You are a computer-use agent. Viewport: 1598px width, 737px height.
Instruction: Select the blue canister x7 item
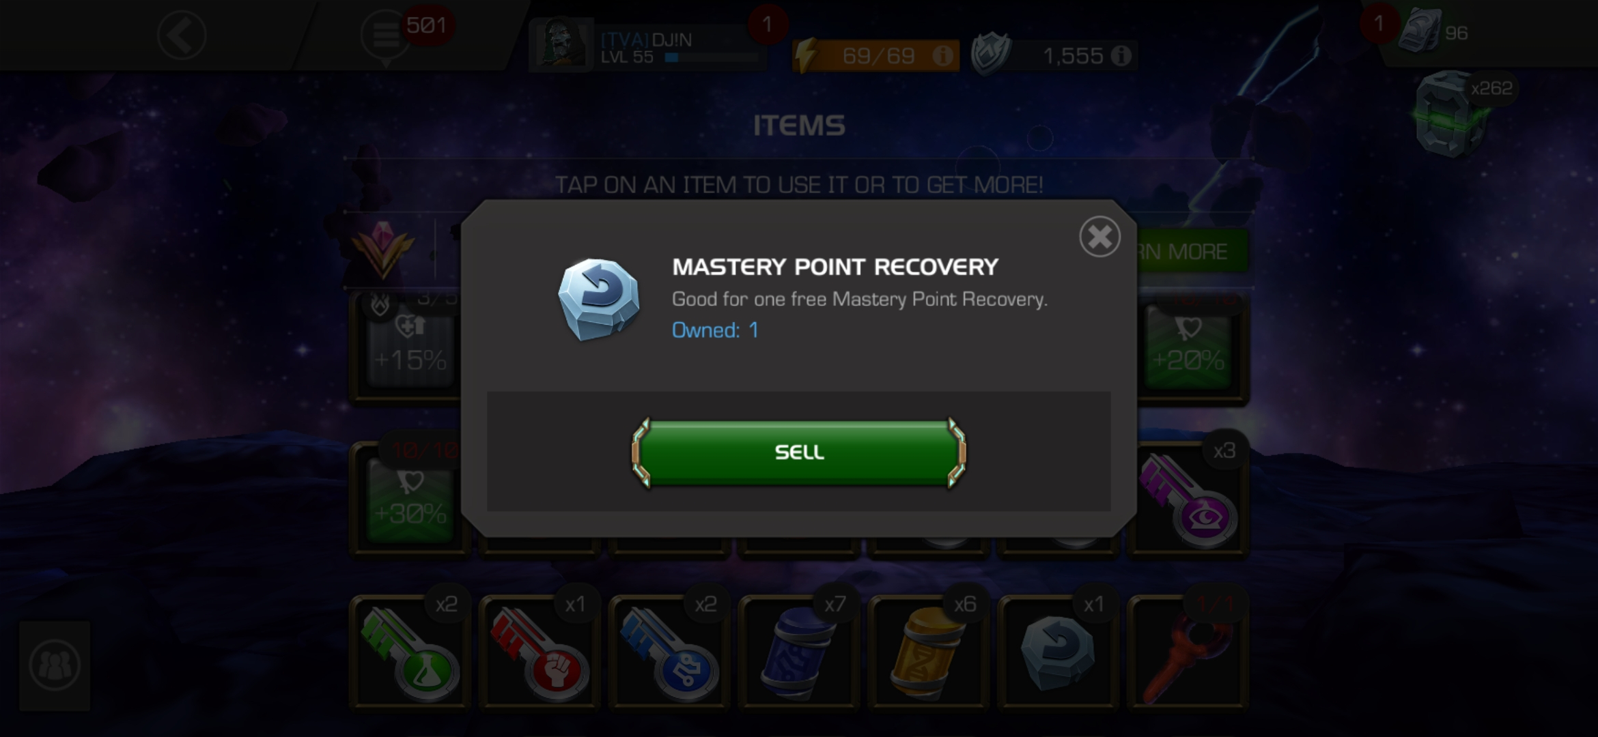[799, 653]
